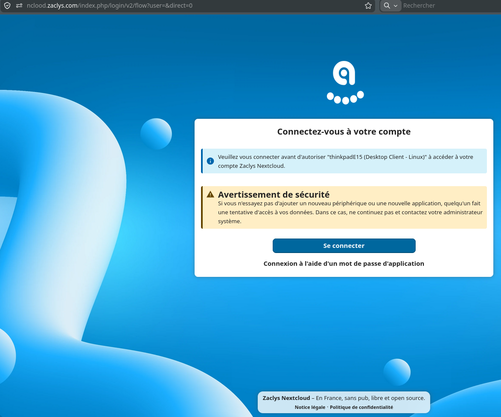Click the blue info icon
501x417 pixels.
point(210,161)
